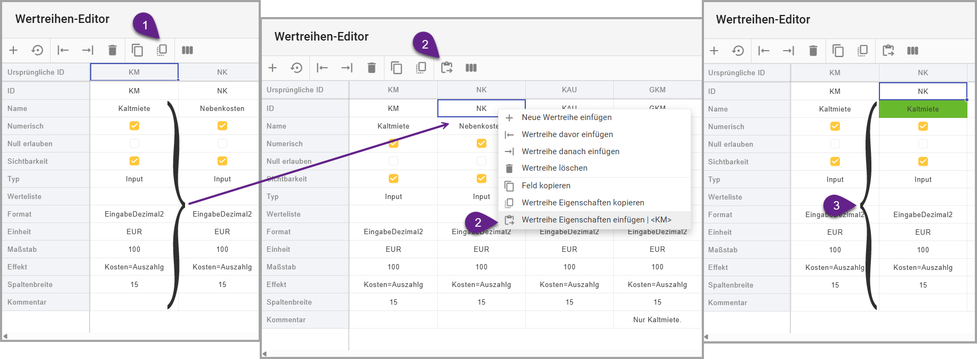Screen dimensions: 977x359
Task: Click reset history icon in the right editor
Action: tap(738, 51)
